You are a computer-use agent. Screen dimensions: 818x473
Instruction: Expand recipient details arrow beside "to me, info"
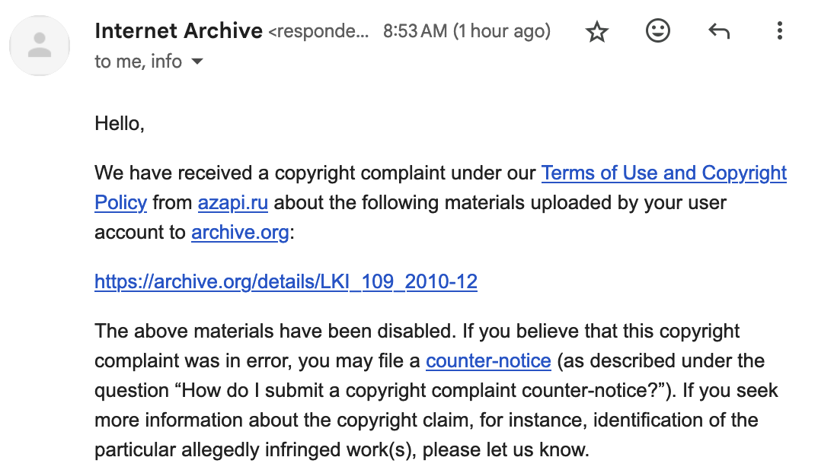pyautogui.click(x=197, y=62)
